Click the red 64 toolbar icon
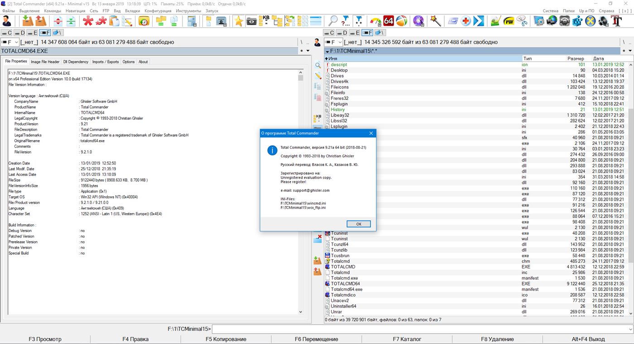 389,21
